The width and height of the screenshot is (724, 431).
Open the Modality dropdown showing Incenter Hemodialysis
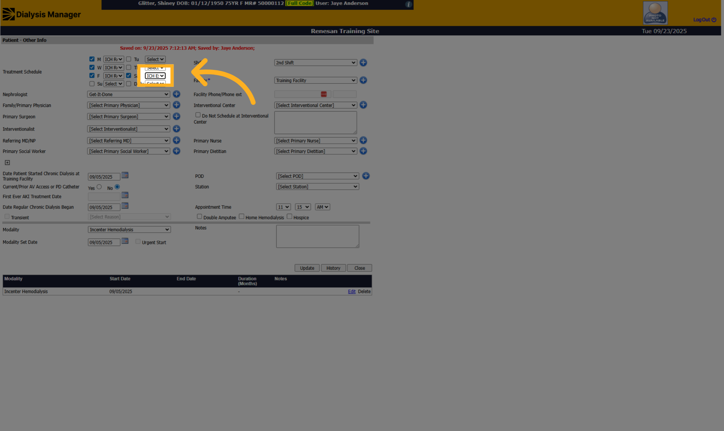129,230
